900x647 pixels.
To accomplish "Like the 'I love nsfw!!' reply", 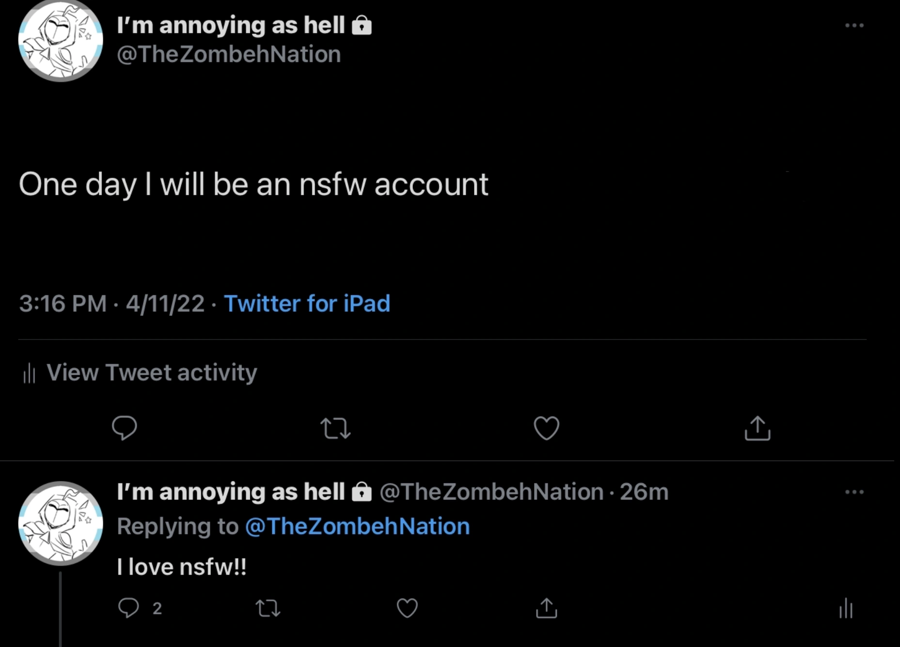I will [407, 608].
